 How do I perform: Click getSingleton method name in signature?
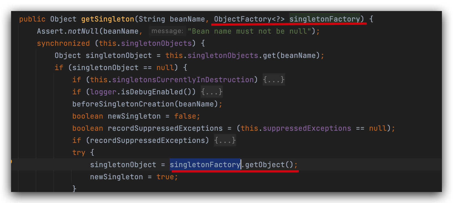click(107, 19)
